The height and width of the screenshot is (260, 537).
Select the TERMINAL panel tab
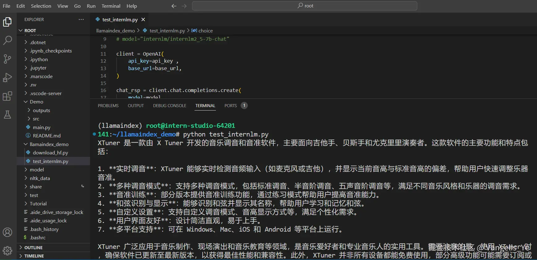205,106
